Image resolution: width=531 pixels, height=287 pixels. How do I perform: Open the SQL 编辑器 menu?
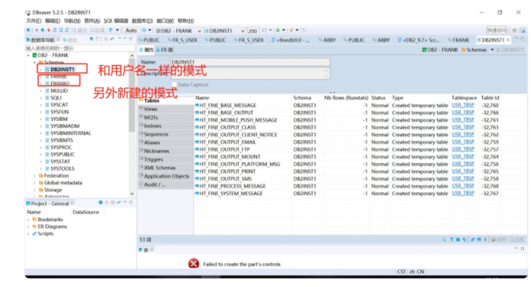[x=116, y=21]
